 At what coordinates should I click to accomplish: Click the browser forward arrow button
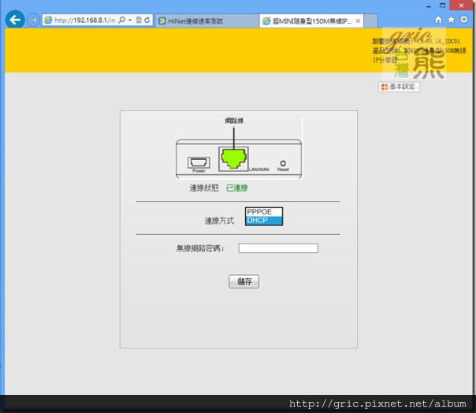[33, 20]
